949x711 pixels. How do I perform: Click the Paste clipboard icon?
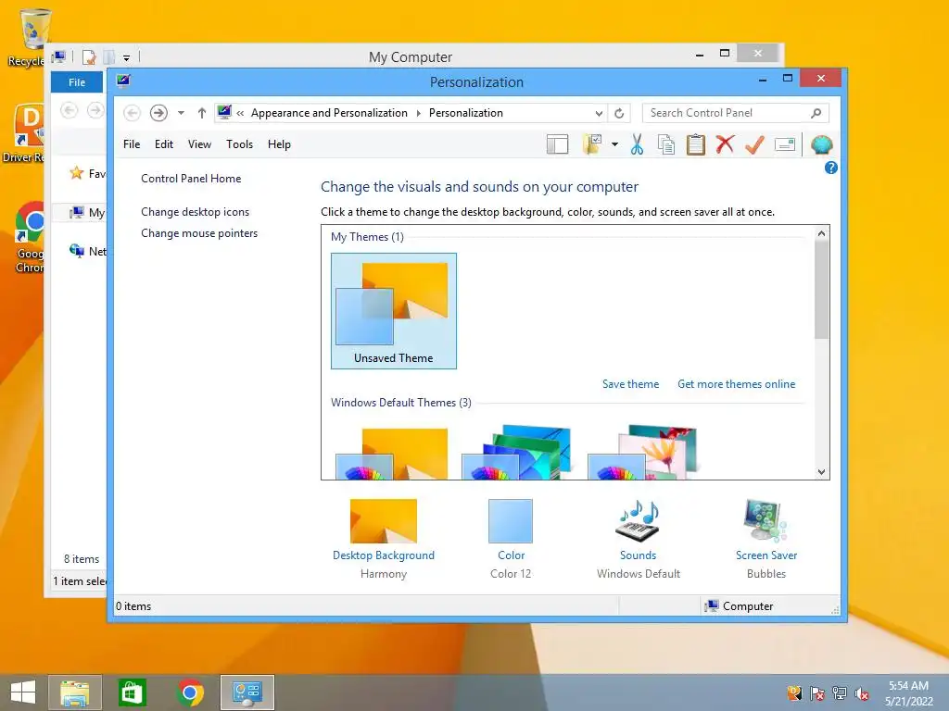(x=695, y=144)
